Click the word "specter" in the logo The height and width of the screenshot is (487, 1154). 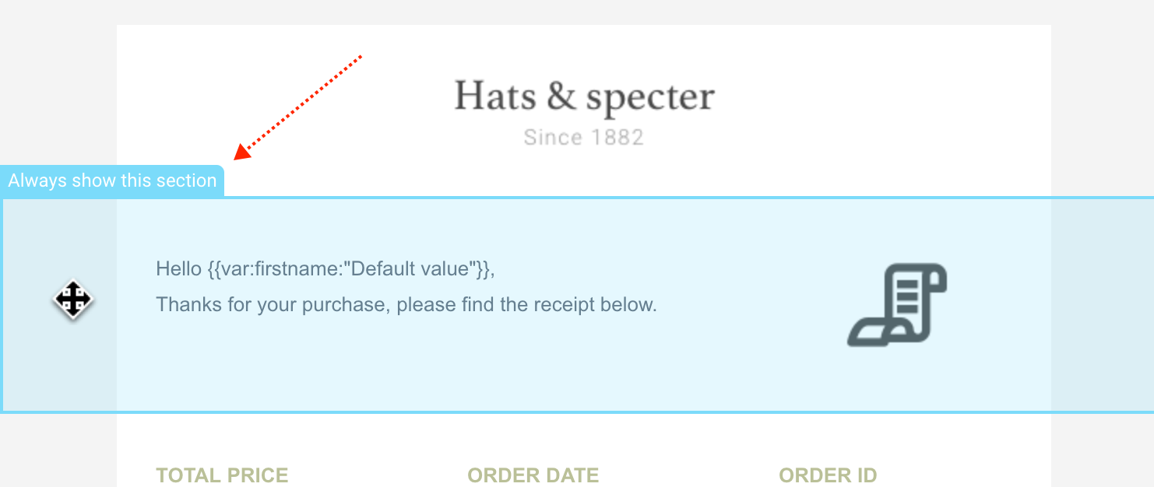pyautogui.click(x=650, y=99)
